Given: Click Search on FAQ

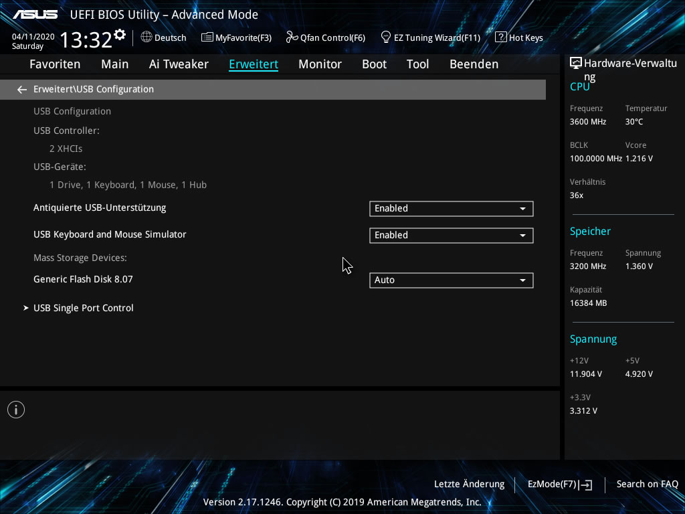Looking at the screenshot, I should (x=647, y=485).
